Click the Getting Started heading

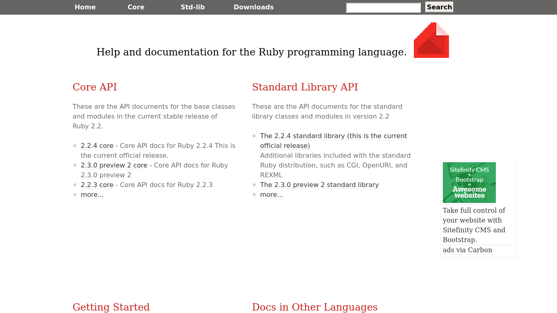[x=111, y=307]
